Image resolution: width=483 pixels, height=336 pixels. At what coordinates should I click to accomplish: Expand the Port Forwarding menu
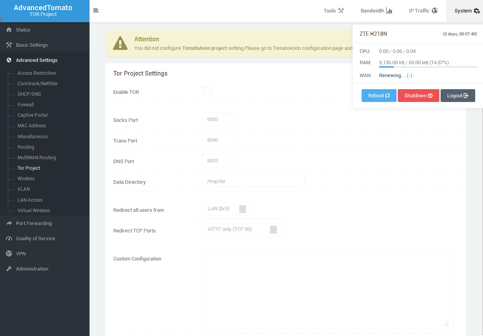[45, 223]
